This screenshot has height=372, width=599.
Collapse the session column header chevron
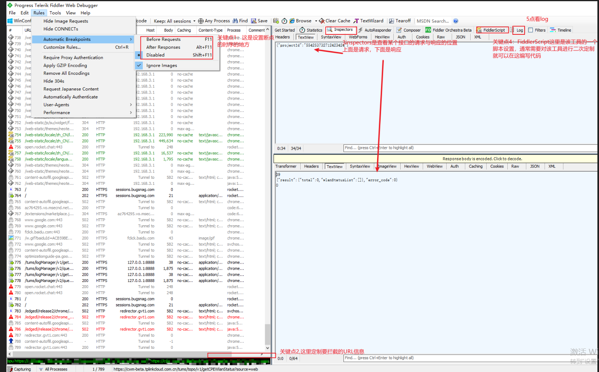pos(268,30)
